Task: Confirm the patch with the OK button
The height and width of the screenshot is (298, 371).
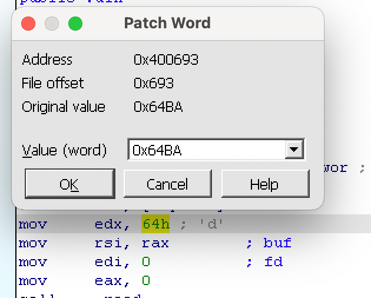Action: coord(70,184)
